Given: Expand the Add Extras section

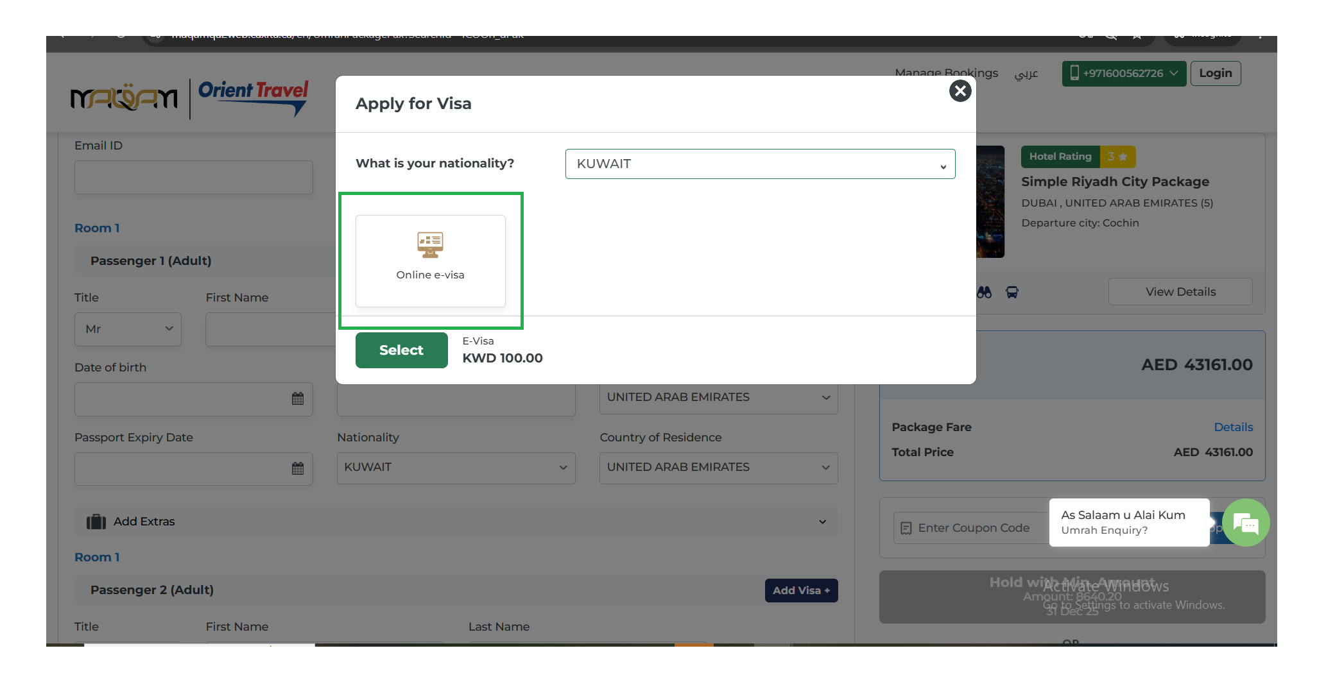Looking at the screenshot, I should pos(822,522).
